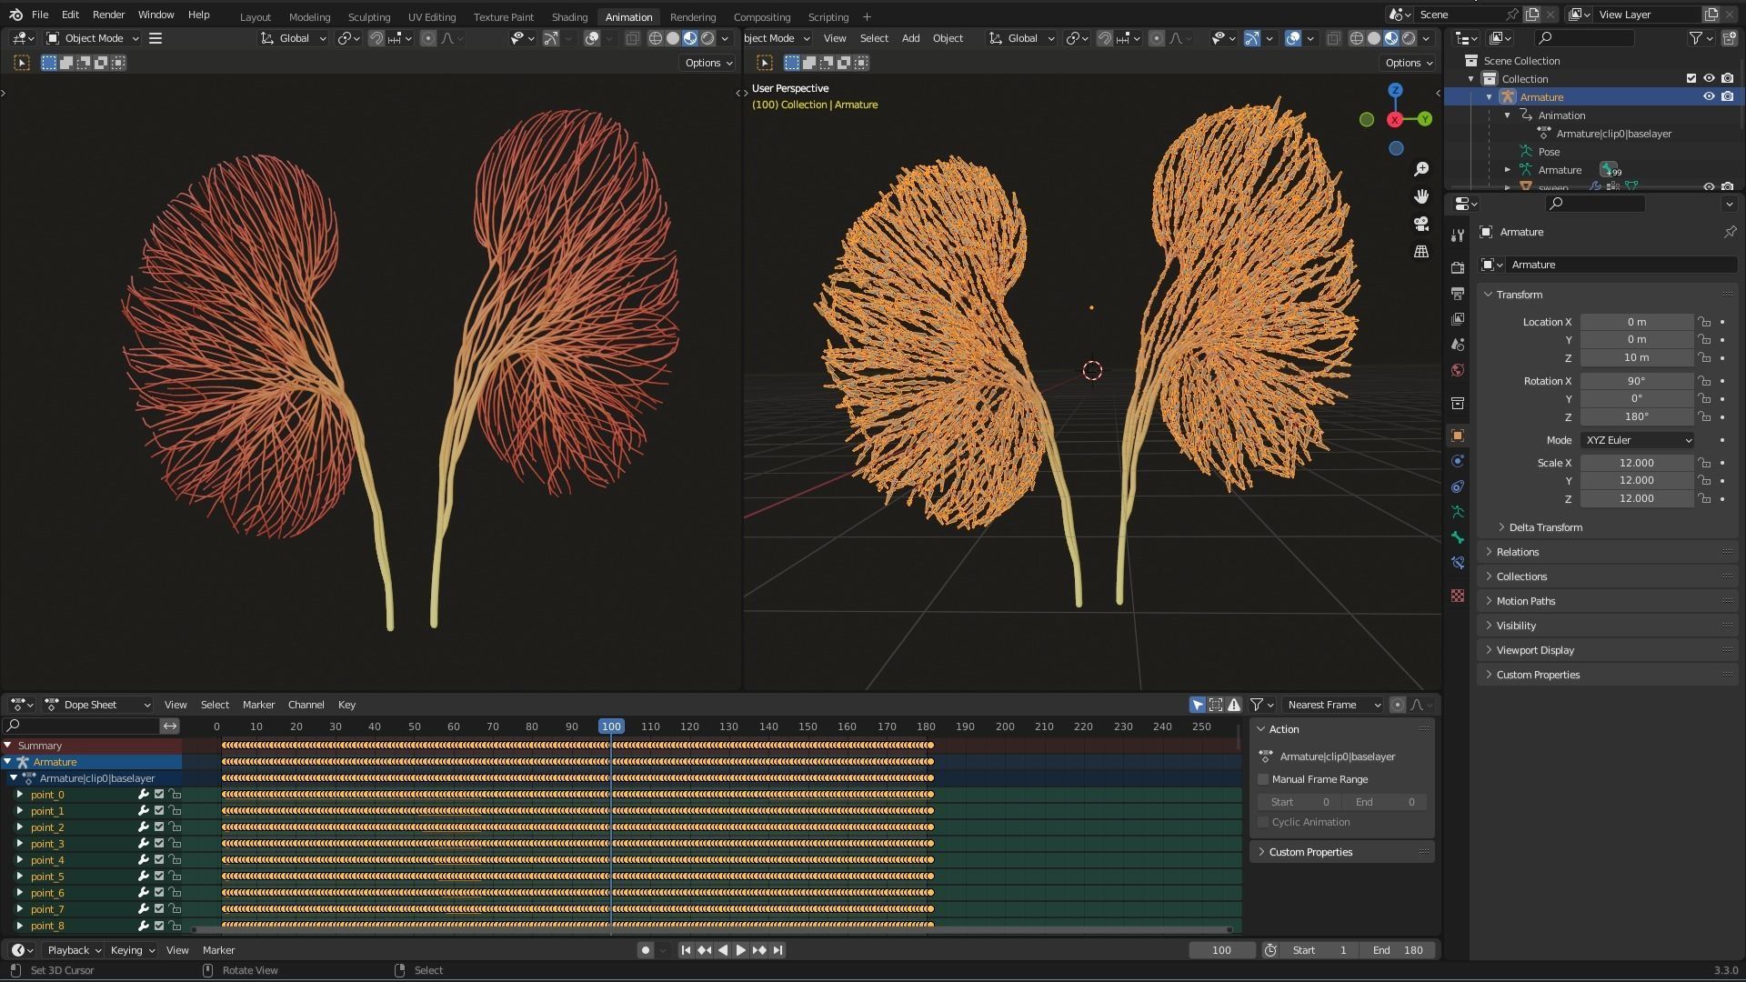This screenshot has width=1746, height=982.
Task: Click the zoom magnifier icon in viewport
Action: click(x=1421, y=169)
